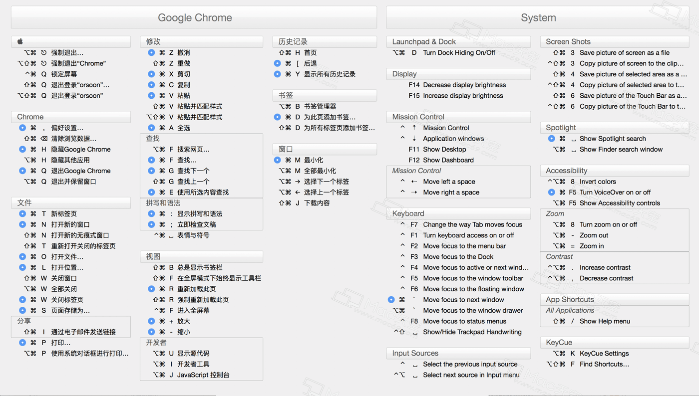Click the Launchpad & Dock section header
699x396 pixels.
click(x=458, y=41)
